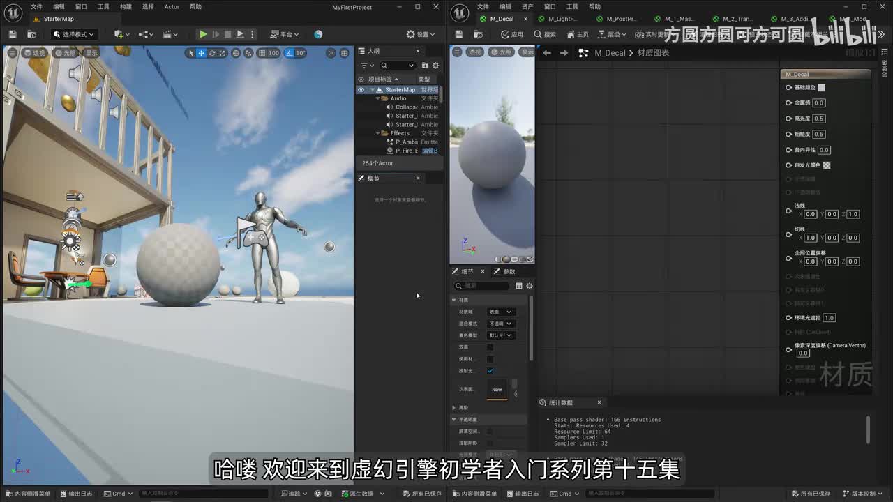893x502 pixels.
Task: Switch to the M_2_Tran... material tab
Action: coord(733,19)
